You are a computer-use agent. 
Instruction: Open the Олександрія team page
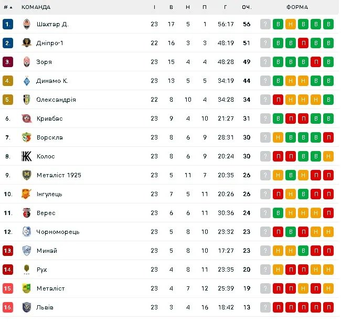click(56, 100)
